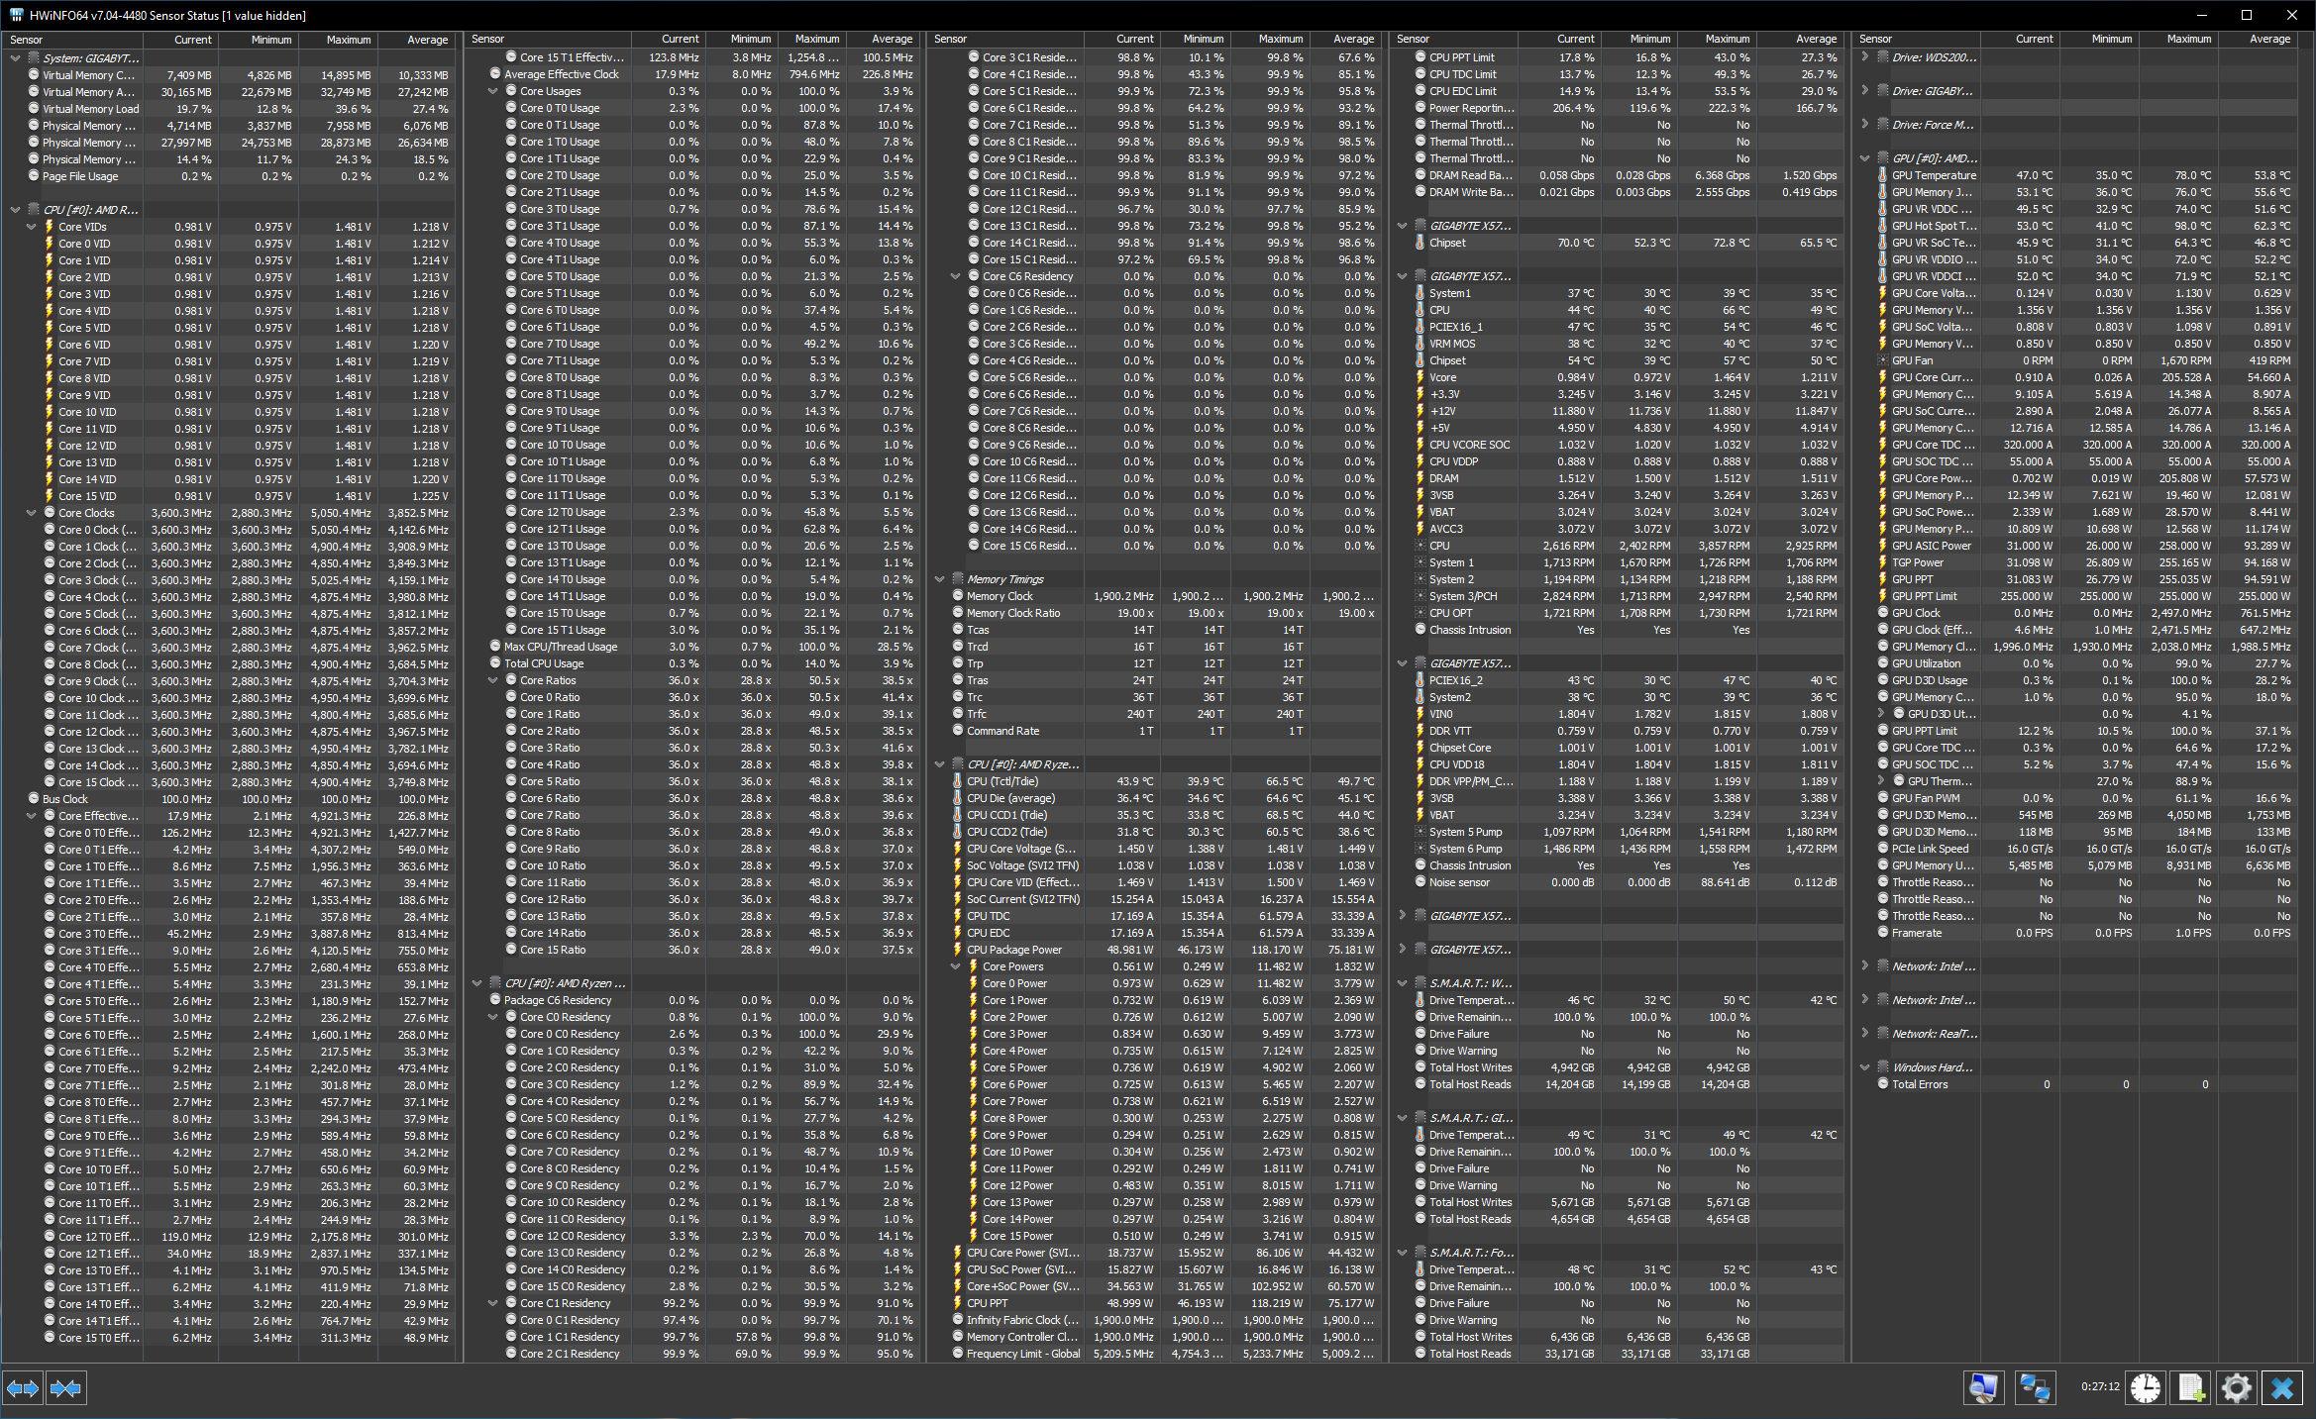
Task: Collapse the Core VIDs subgroup
Action: click(x=31, y=227)
